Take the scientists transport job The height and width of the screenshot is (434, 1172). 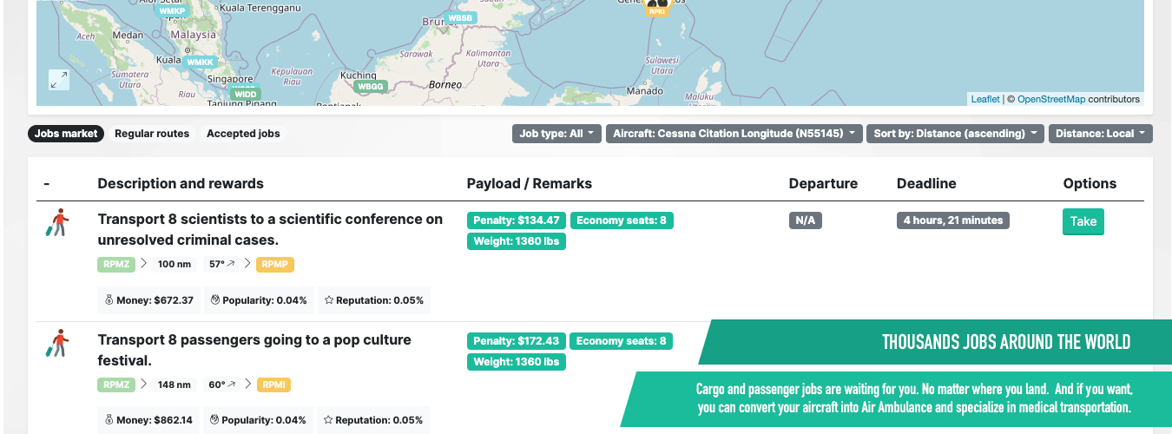pos(1083,221)
